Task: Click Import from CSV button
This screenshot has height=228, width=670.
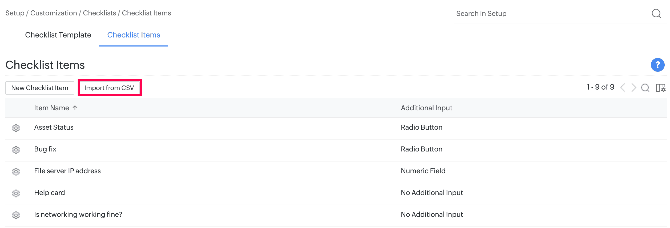Action: pyautogui.click(x=109, y=88)
